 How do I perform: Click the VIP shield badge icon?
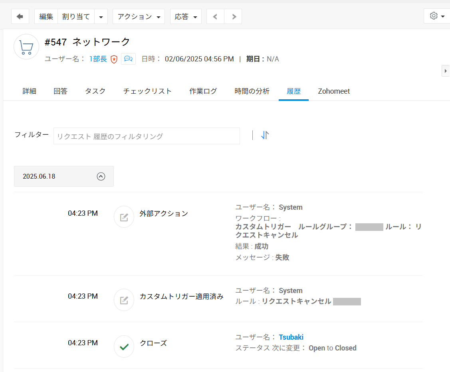[114, 59]
